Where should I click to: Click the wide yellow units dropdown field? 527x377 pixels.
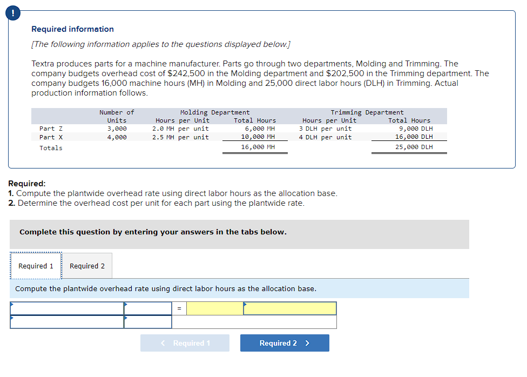290,308
